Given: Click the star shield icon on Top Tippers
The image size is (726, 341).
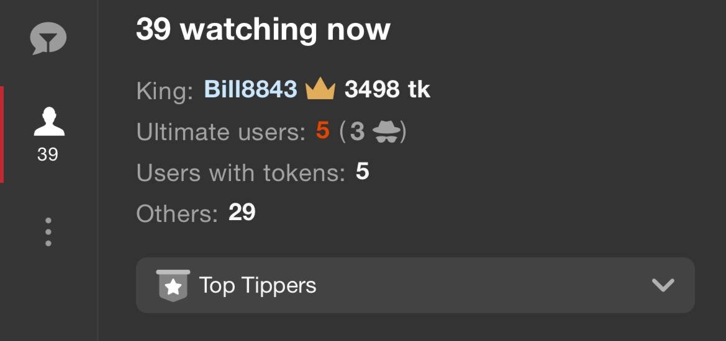Looking at the screenshot, I should [173, 286].
